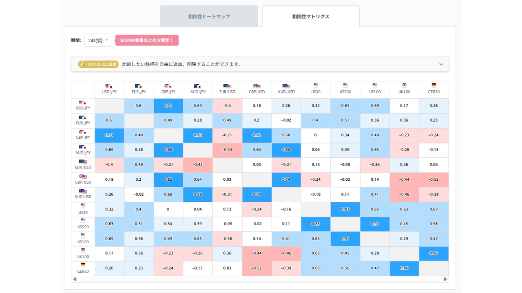
Task: Click the US100 column header label
Action: [375, 92]
